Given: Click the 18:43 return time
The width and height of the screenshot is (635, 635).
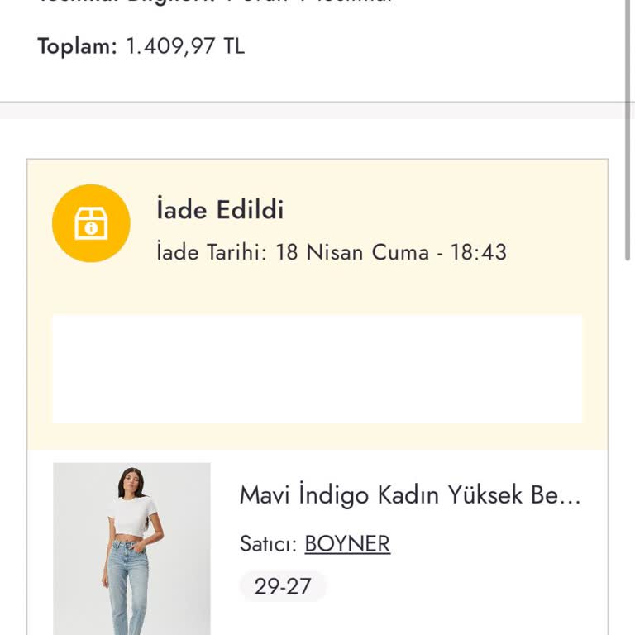Looking at the screenshot, I should pos(478,252).
